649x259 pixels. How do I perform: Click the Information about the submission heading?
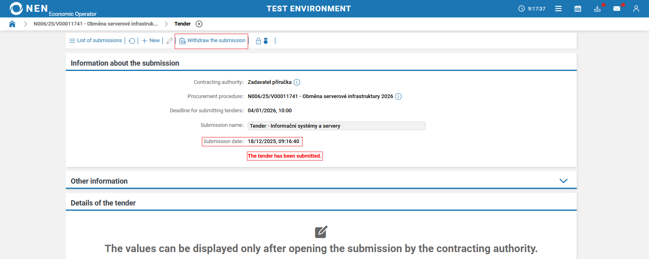[x=125, y=63]
